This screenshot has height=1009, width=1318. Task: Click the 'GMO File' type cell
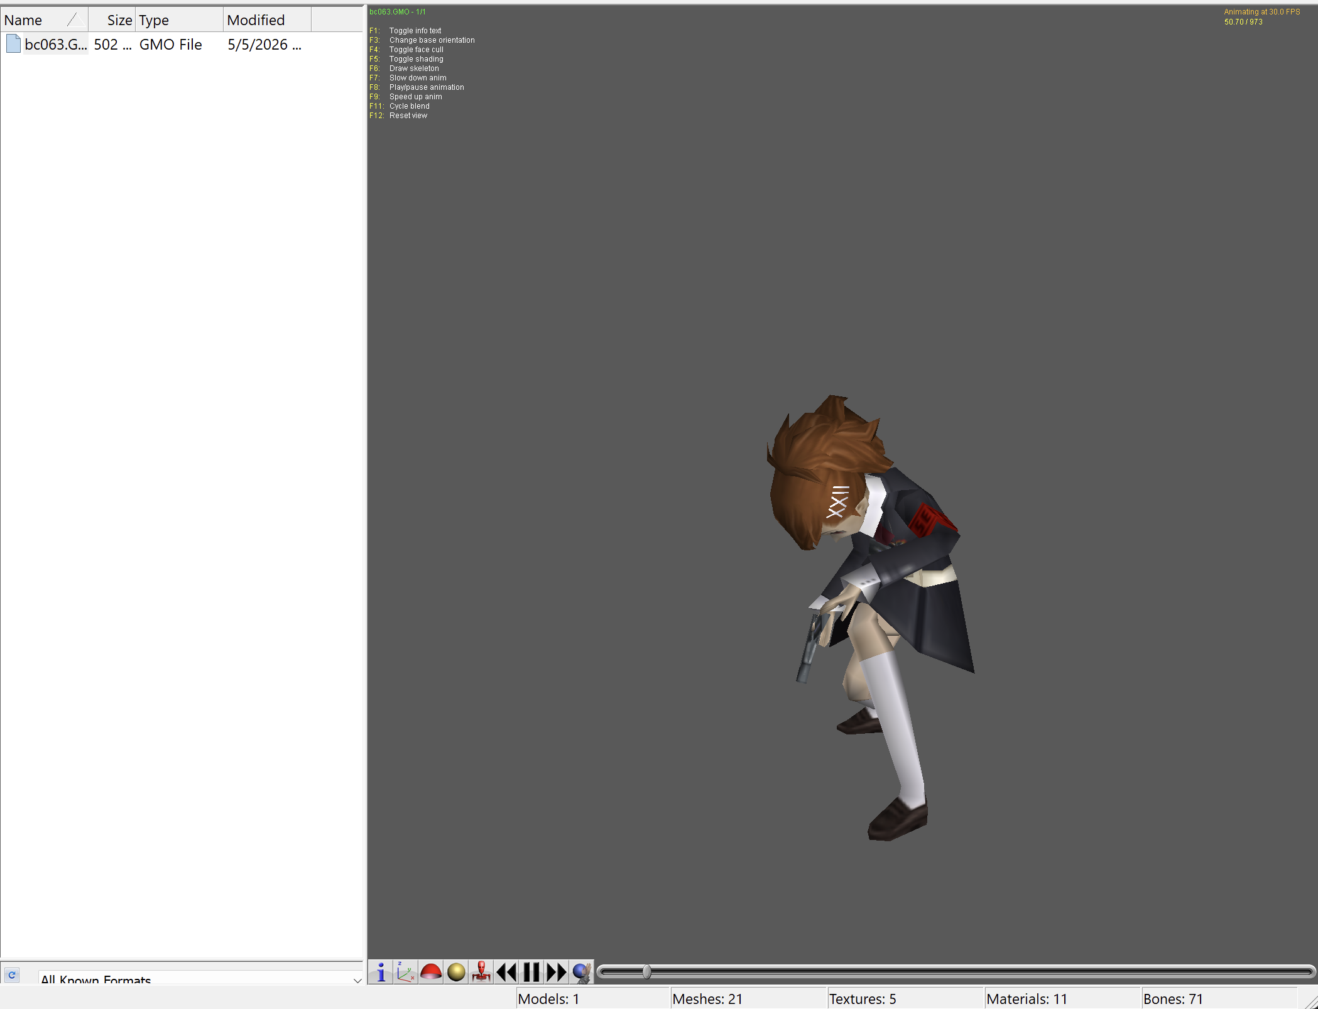point(171,45)
